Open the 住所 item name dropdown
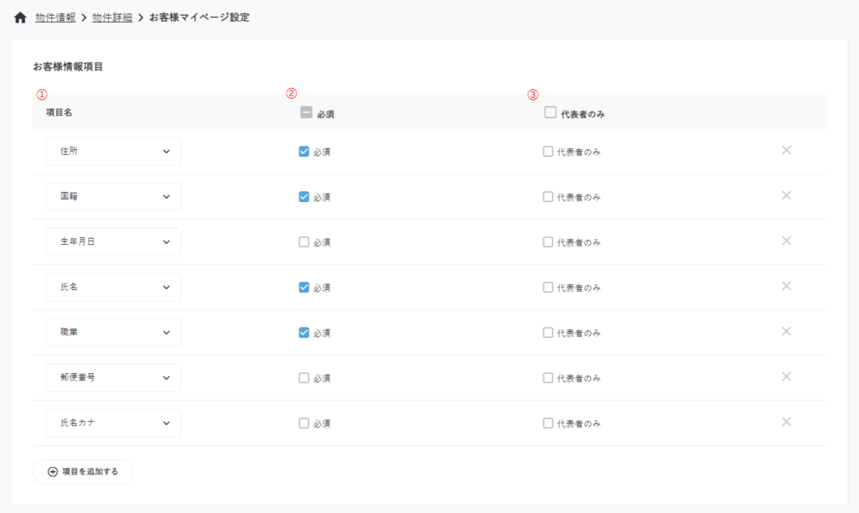The height and width of the screenshot is (513, 859). [x=113, y=152]
